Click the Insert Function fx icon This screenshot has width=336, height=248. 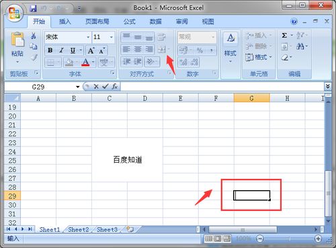(x=115, y=87)
